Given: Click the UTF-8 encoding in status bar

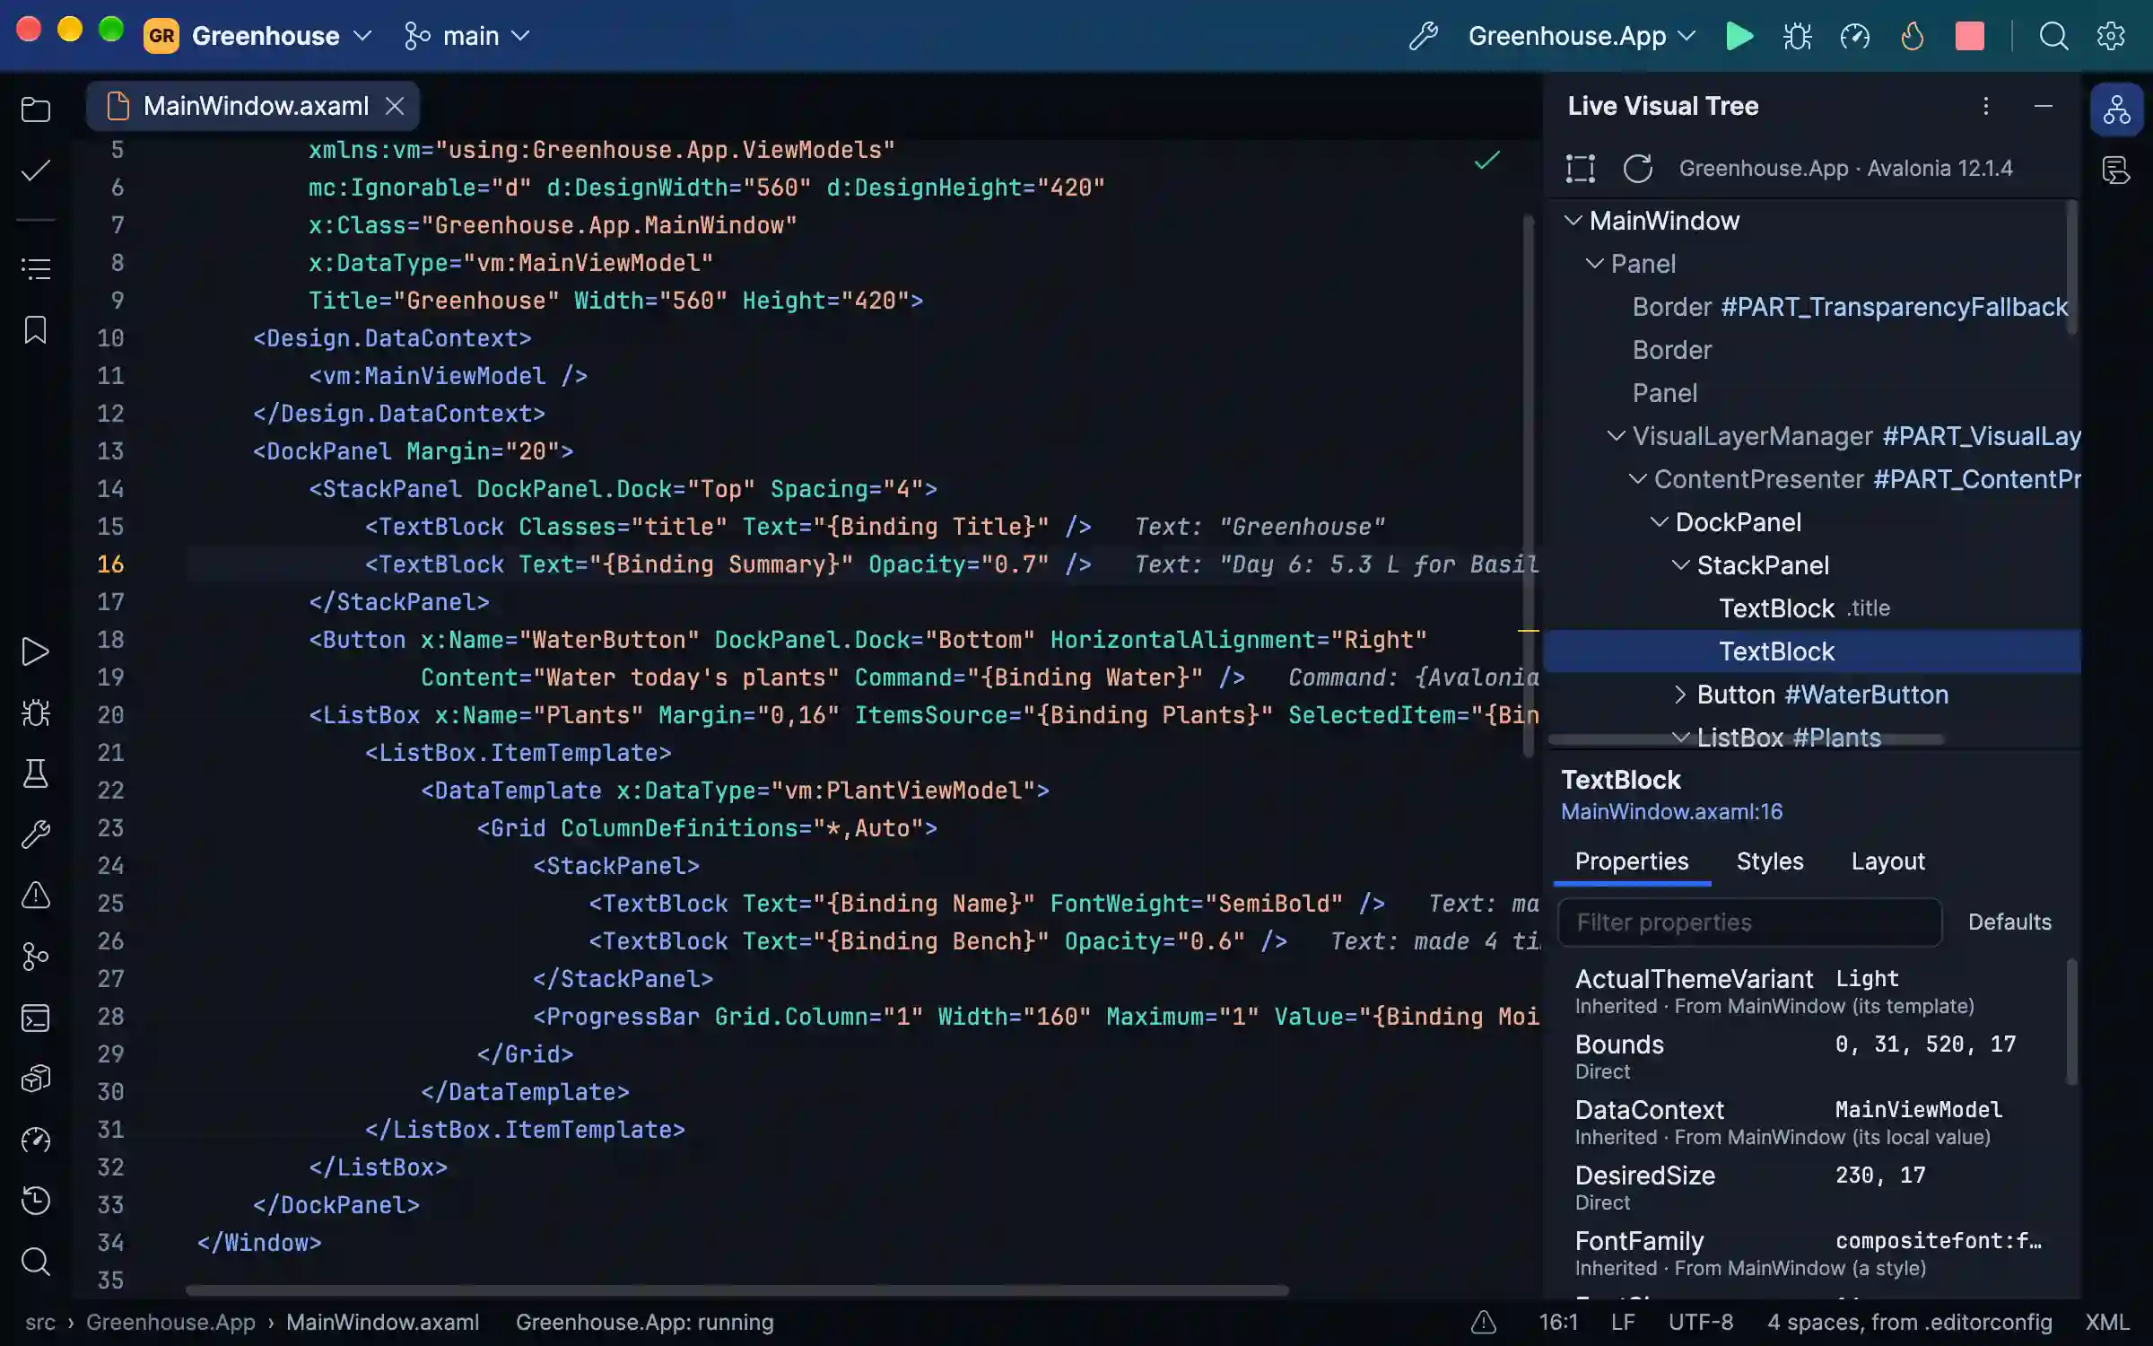Looking at the screenshot, I should [1700, 1322].
